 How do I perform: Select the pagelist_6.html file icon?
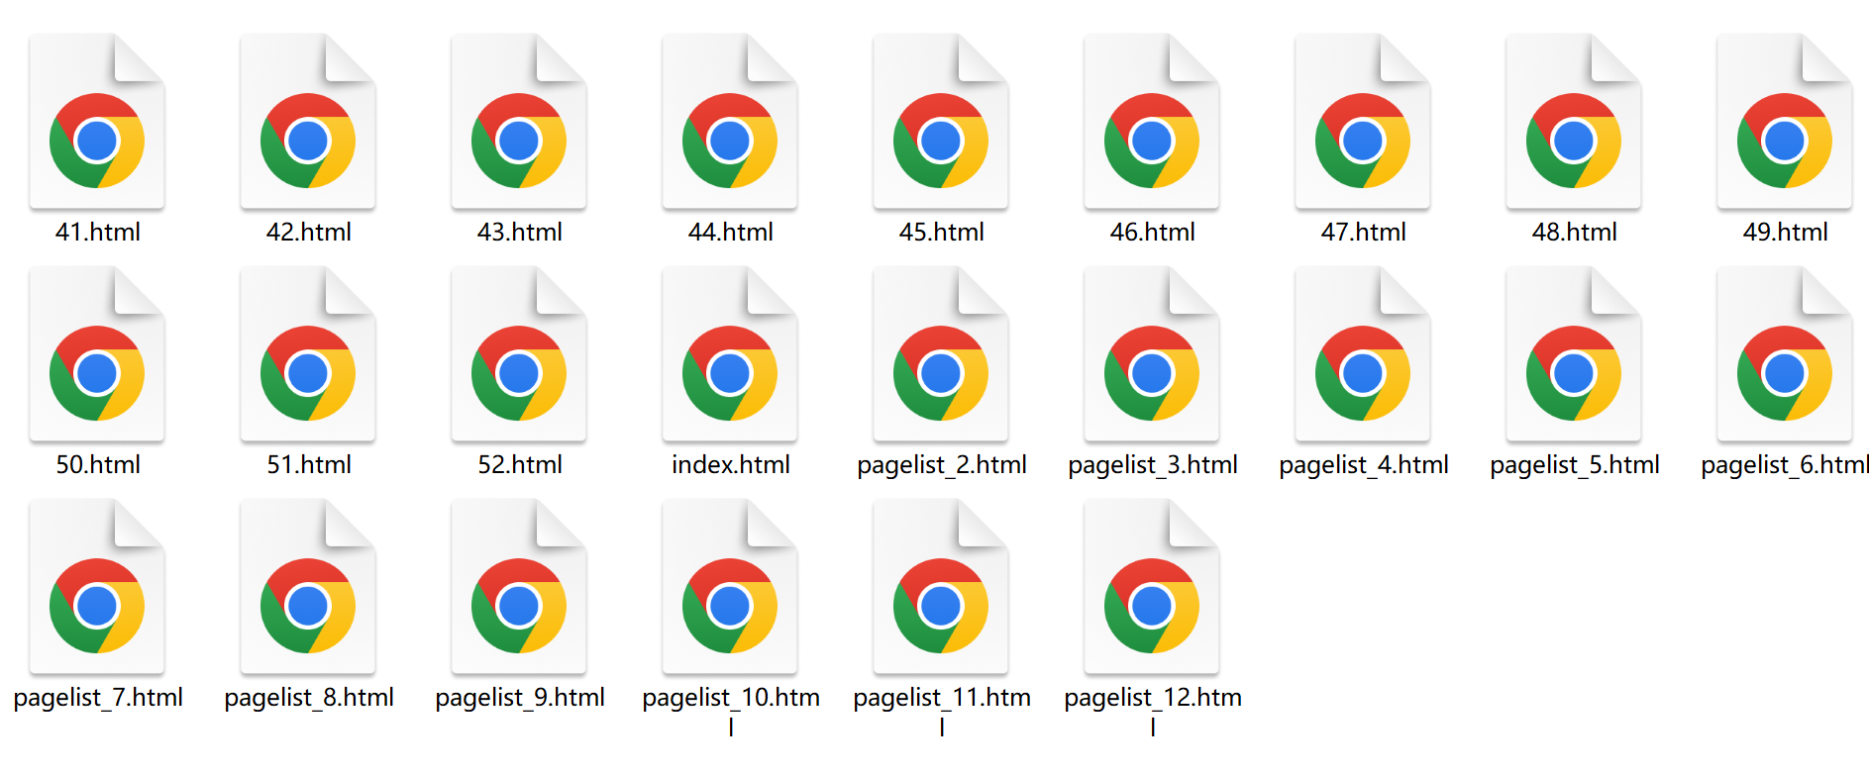click(1785, 354)
